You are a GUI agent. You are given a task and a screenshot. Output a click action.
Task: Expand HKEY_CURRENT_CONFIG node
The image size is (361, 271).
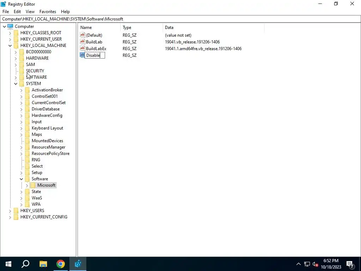(x=10, y=217)
